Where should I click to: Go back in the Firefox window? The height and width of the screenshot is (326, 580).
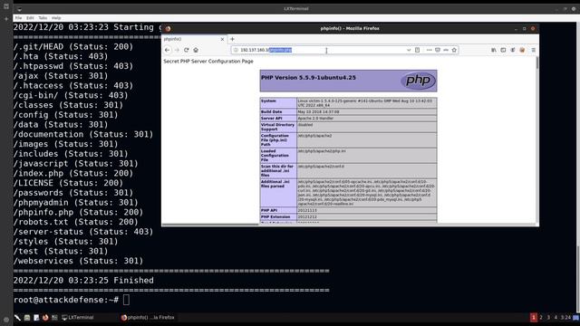point(167,50)
